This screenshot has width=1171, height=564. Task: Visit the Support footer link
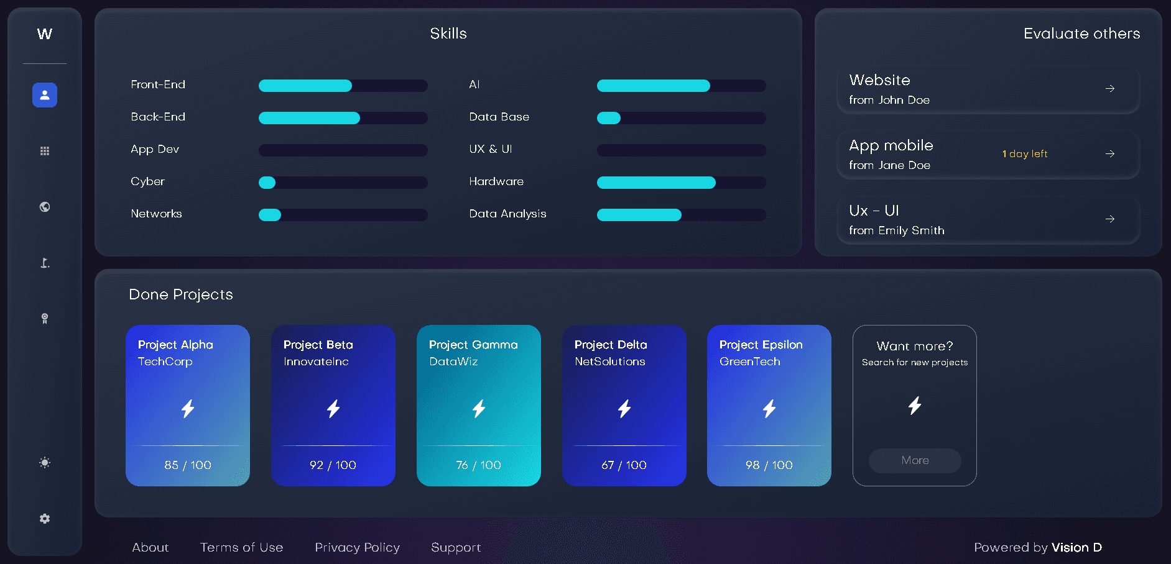(456, 547)
